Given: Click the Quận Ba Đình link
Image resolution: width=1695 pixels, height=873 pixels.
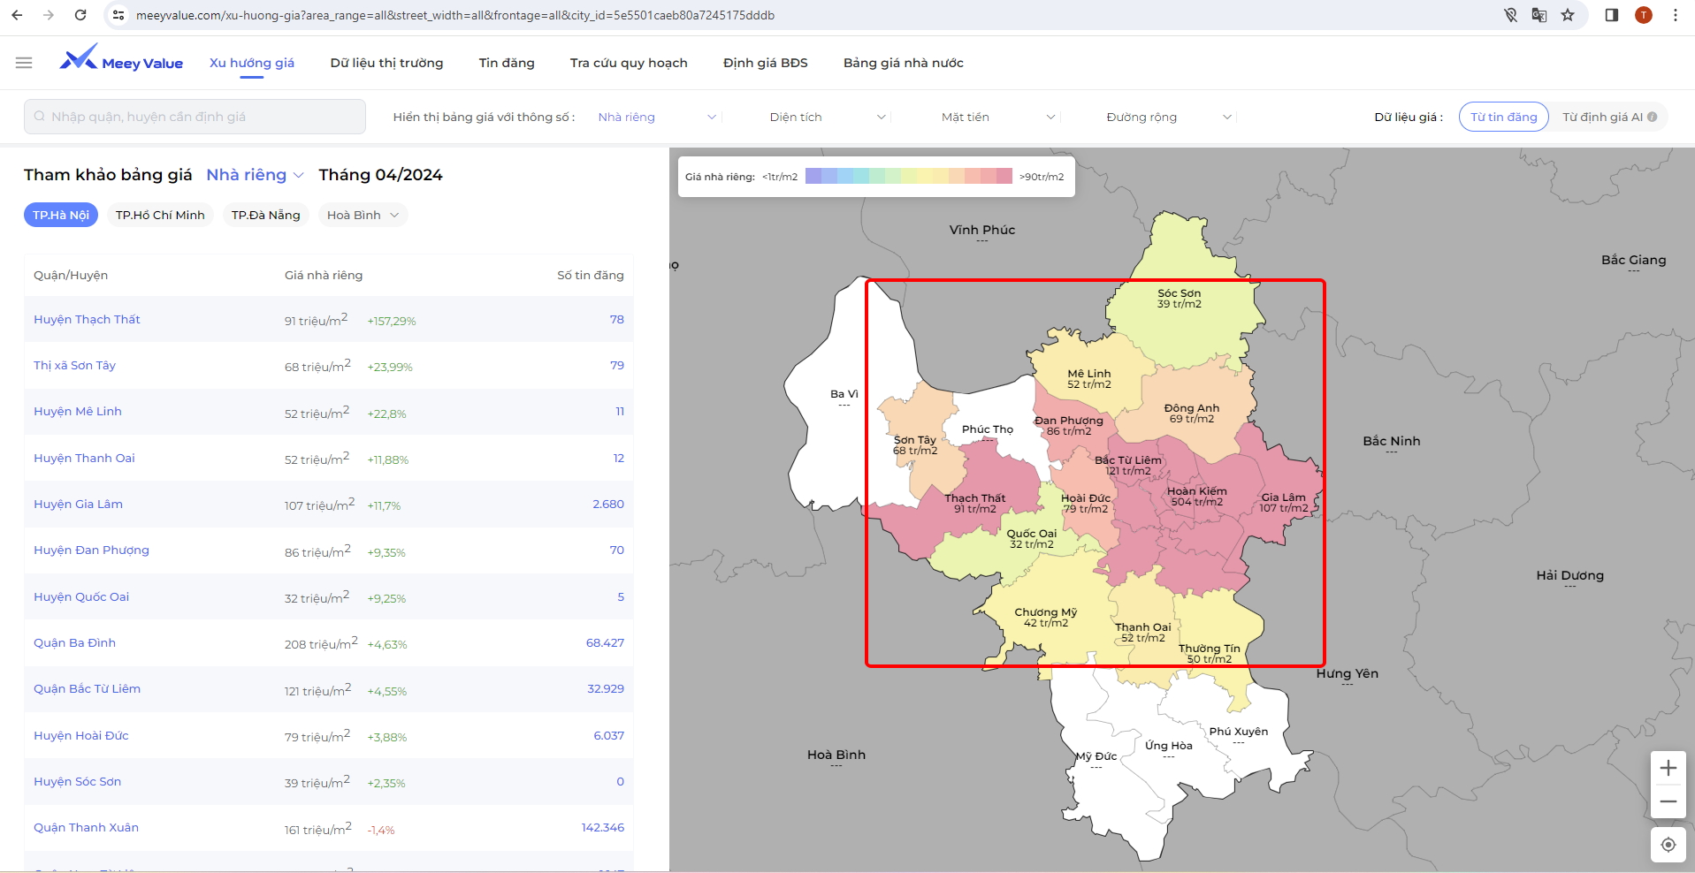Looking at the screenshot, I should [74, 642].
